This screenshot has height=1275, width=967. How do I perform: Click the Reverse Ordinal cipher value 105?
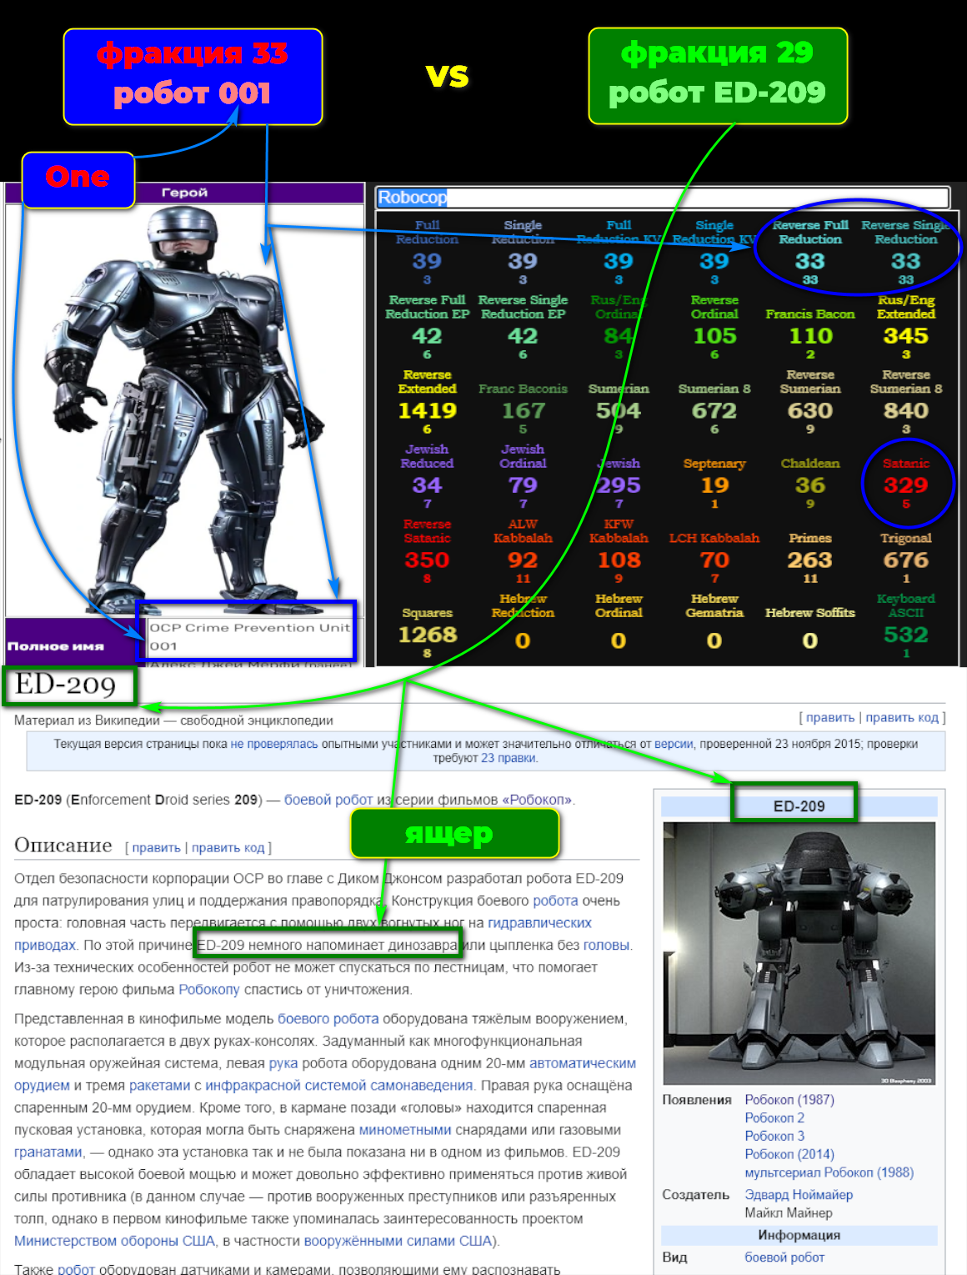pos(714,336)
